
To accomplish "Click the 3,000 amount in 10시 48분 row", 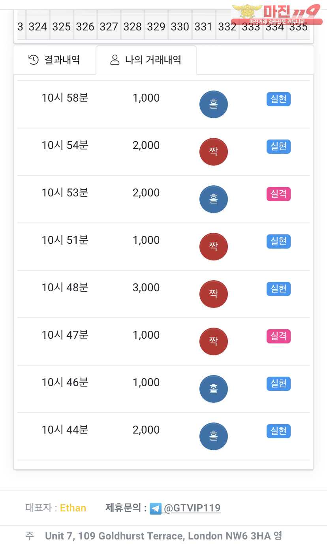I will click(146, 288).
